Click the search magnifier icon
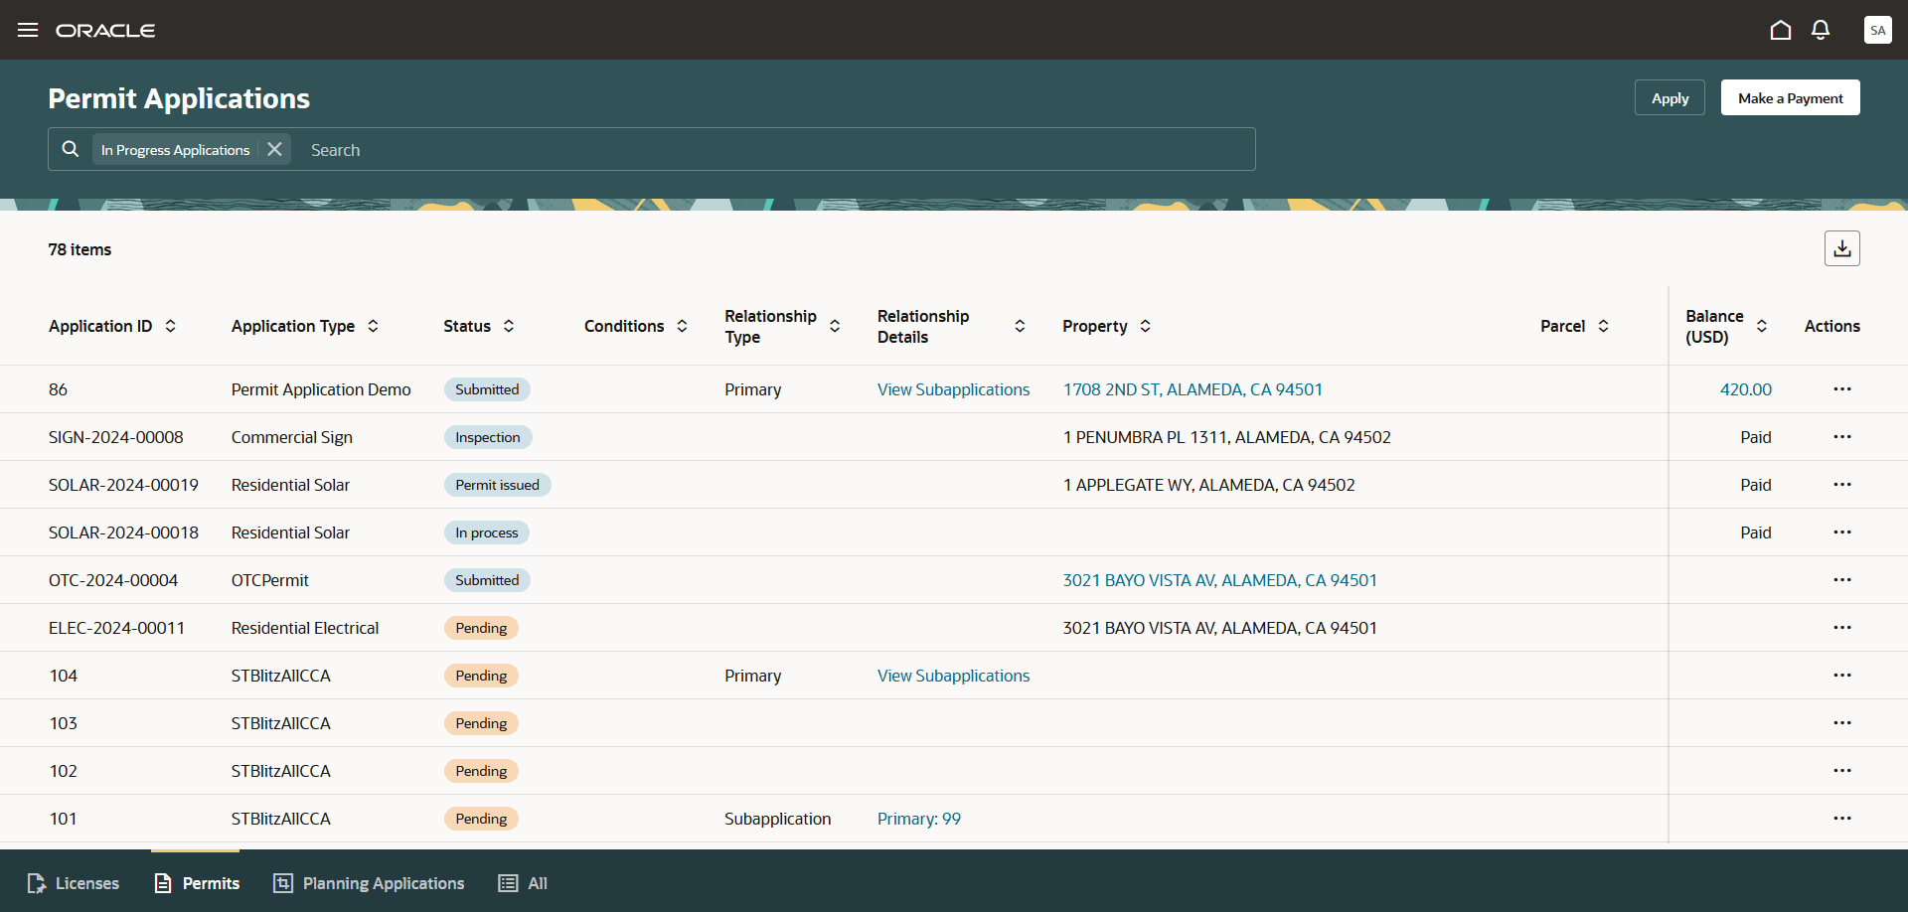 (x=70, y=148)
